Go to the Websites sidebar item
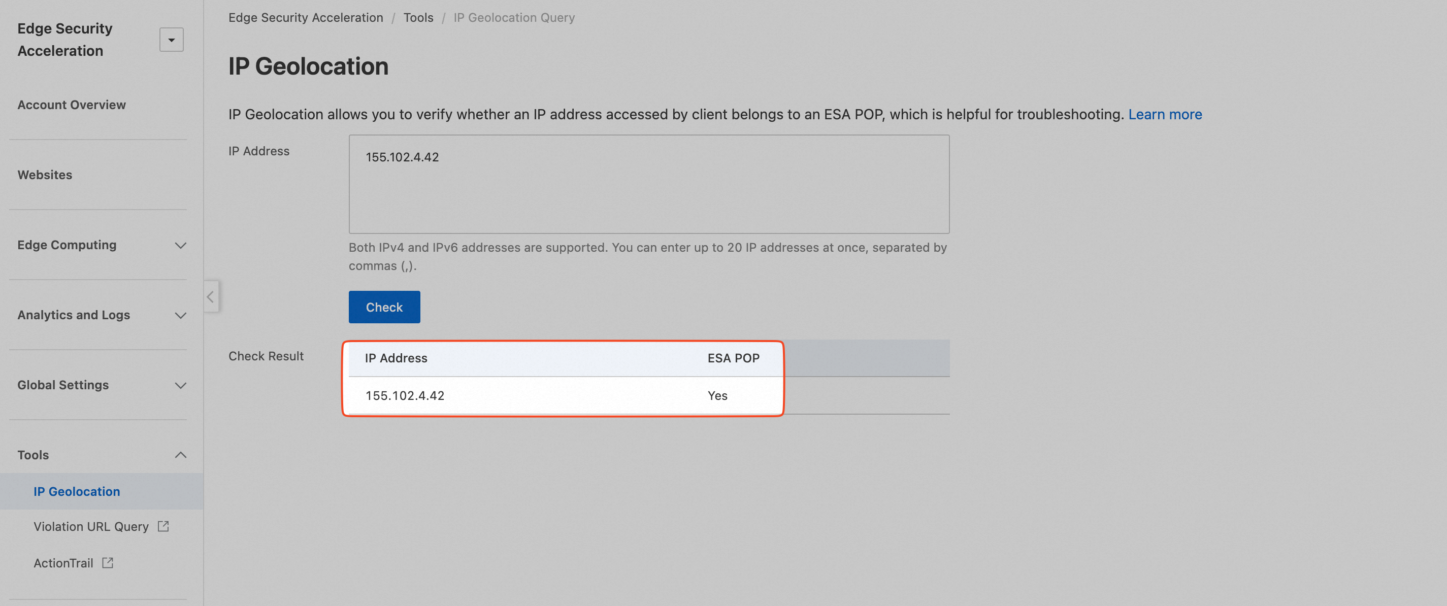This screenshot has height=606, width=1447. pos(45,175)
